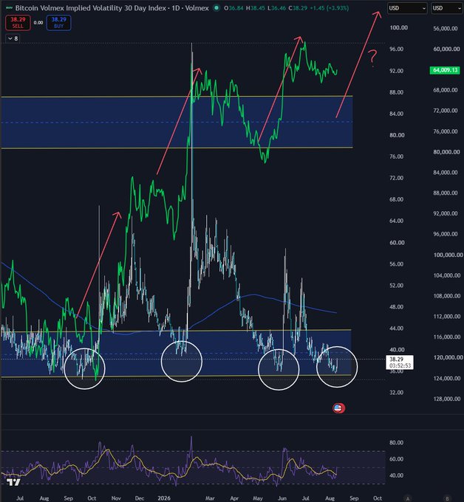
Task: Click the blue 38.29 BUY button
Action: pos(58,23)
